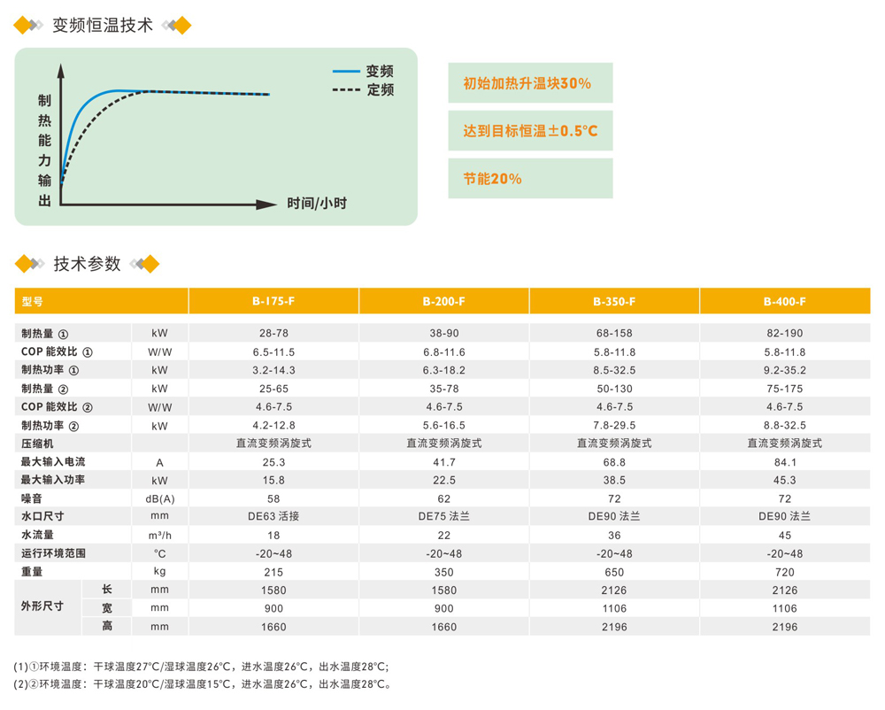
Task: Click the DE63 活接 cell
Action: (x=273, y=516)
